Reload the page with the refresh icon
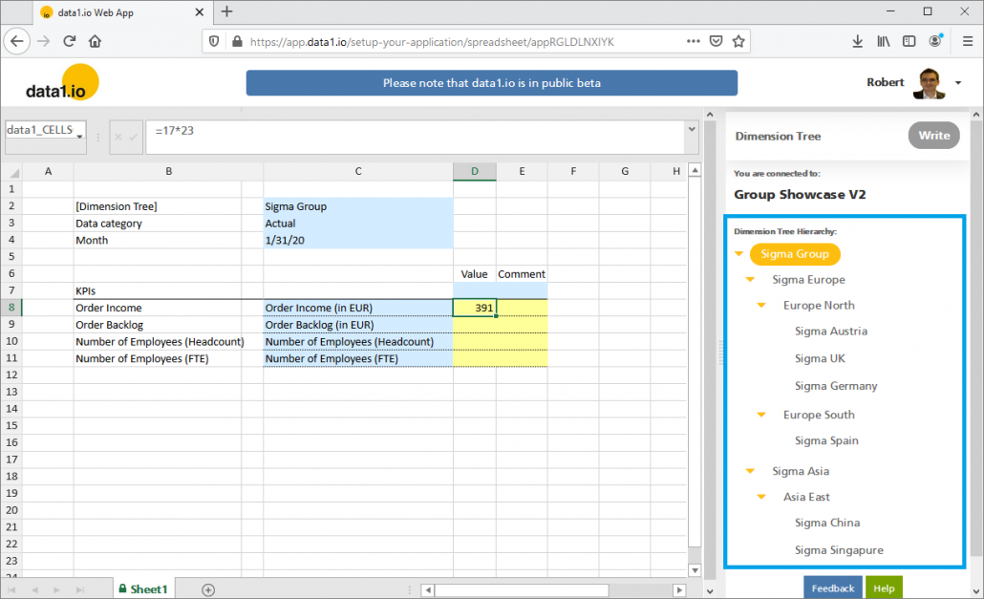Viewport: 984px width, 599px height. (69, 41)
